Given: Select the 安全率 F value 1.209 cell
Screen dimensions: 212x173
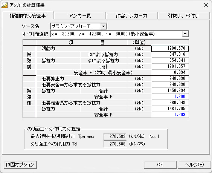Looking at the screenshot, I should click(x=170, y=115).
